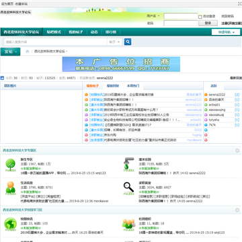This screenshot has width=242, height=242.
Task: Switch to 贴吧模式 in the nav bar
Action: (x=54, y=32)
